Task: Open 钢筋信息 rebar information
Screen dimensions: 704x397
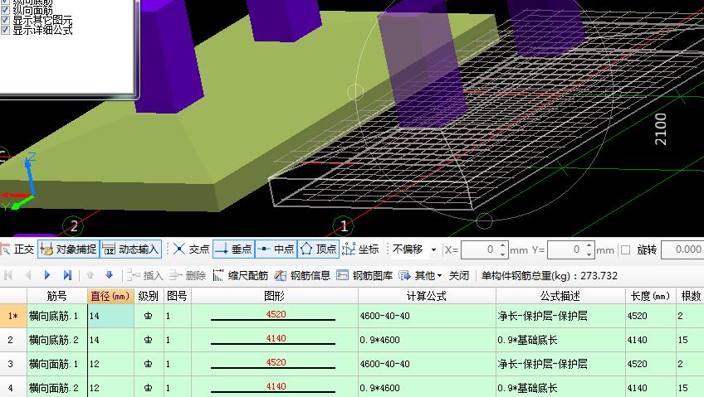Action: point(303,275)
